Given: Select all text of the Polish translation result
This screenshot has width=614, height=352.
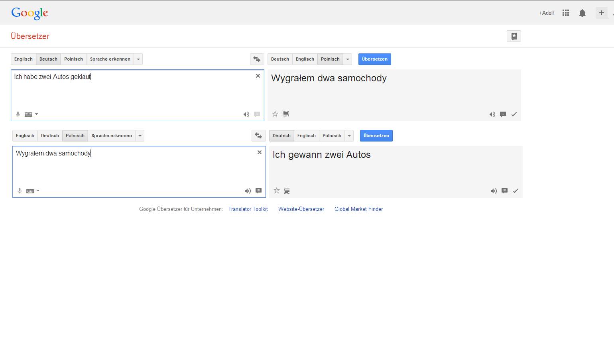Looking at the screenshot, I should (x=285, y=114).
